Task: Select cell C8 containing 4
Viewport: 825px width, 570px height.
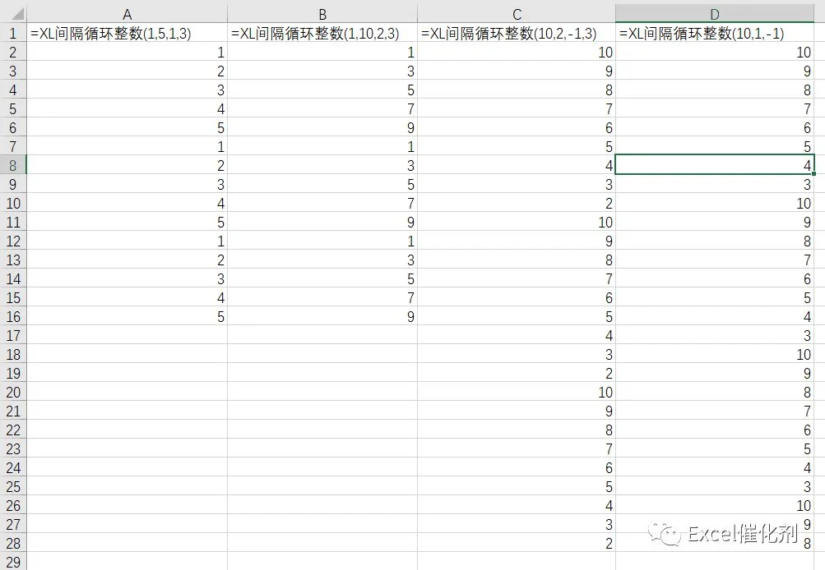Action: click(517, 165)
